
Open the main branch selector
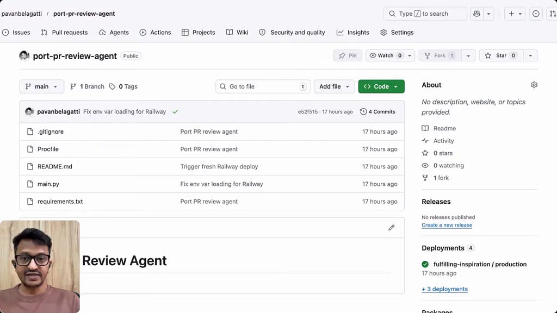pyautogui.click(x=41, y=86)
